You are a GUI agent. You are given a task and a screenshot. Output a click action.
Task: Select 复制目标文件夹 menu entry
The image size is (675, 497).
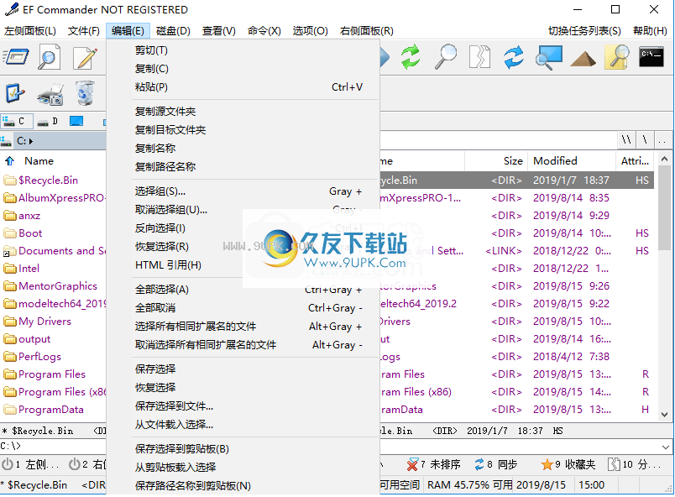point(243,130)
